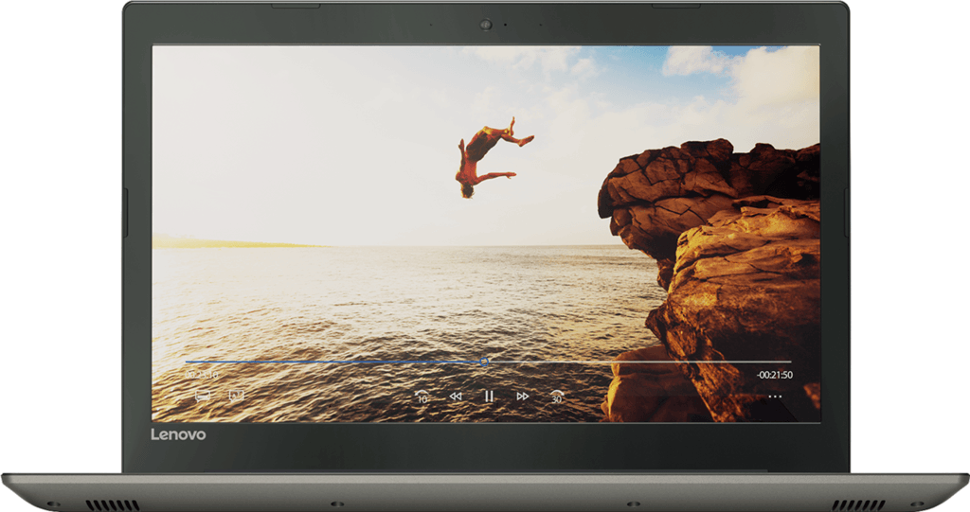Open the subtitles and captions menu
970x512 pixels.
tap(202, 396)
